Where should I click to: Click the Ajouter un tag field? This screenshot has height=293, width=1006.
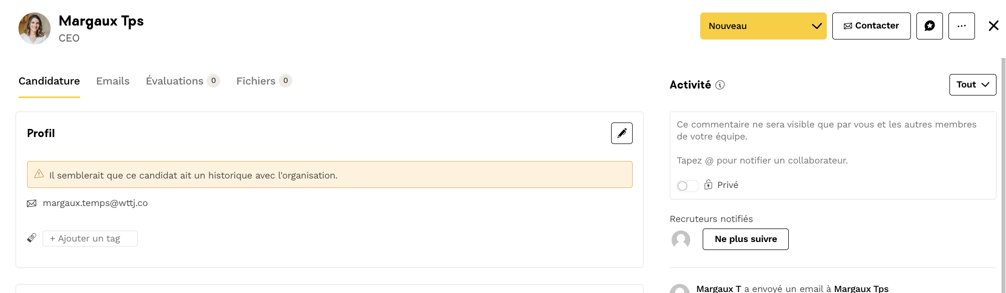coord(90,238)
